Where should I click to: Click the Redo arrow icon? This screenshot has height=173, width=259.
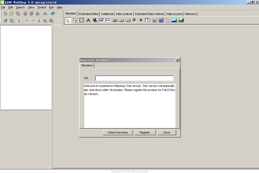click(33, 21)
